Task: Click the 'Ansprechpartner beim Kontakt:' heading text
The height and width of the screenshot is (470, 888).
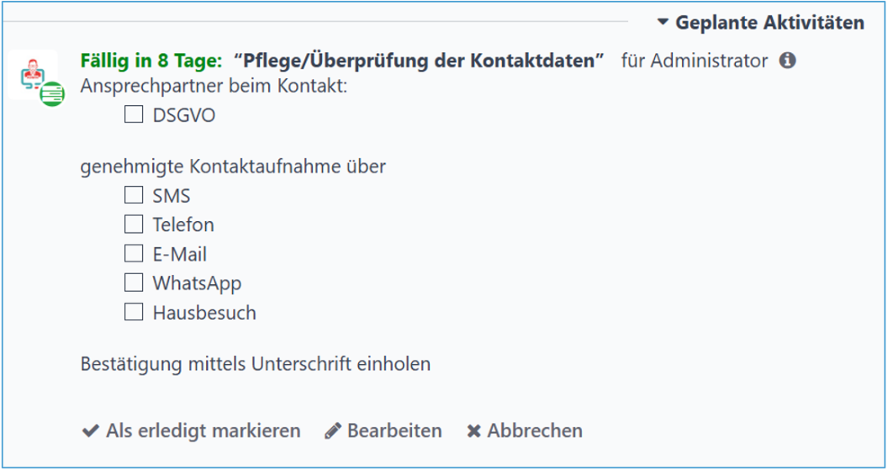Action: pyautogui.click(x=214, y=87)
